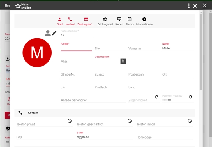Click the Ort field
This screenshot has width=212, height=147.
178,74
